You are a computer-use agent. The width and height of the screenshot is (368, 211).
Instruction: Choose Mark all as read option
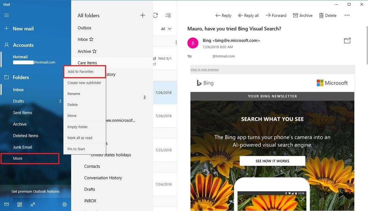pyautogui.click(x=80, y=138)
